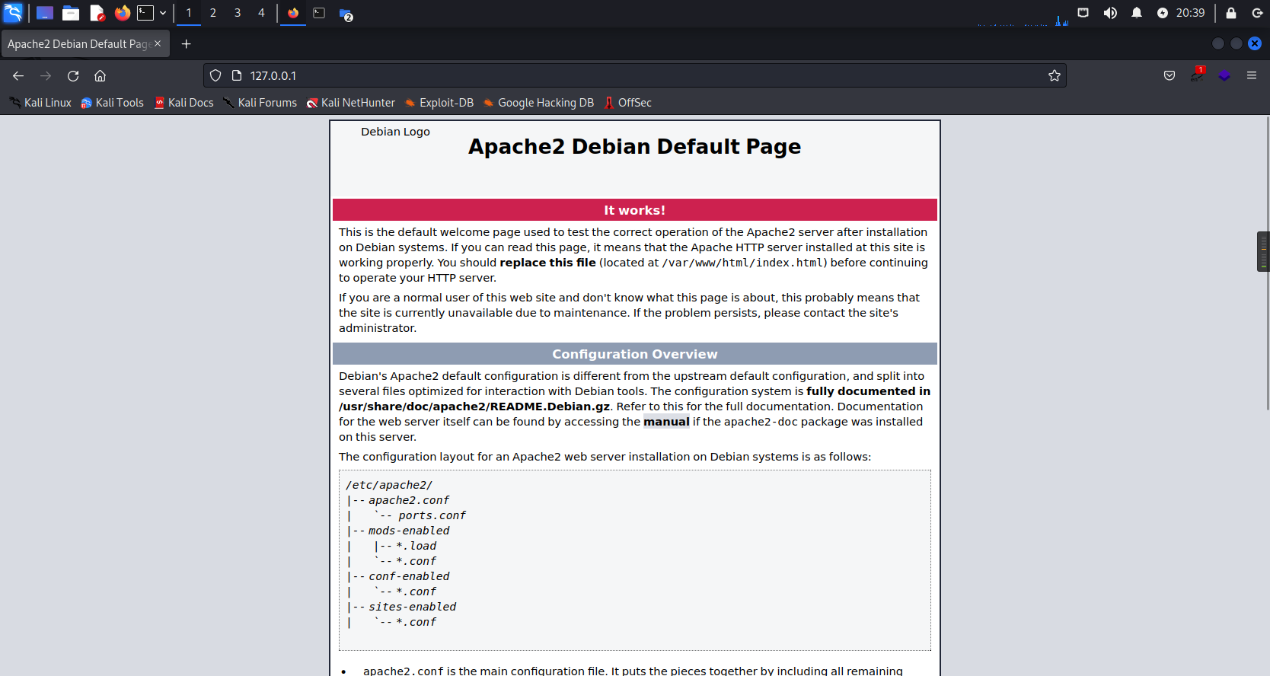Open the notifications bell
This screenshot has height=676, width=1270.
(x=1137, y=13)
